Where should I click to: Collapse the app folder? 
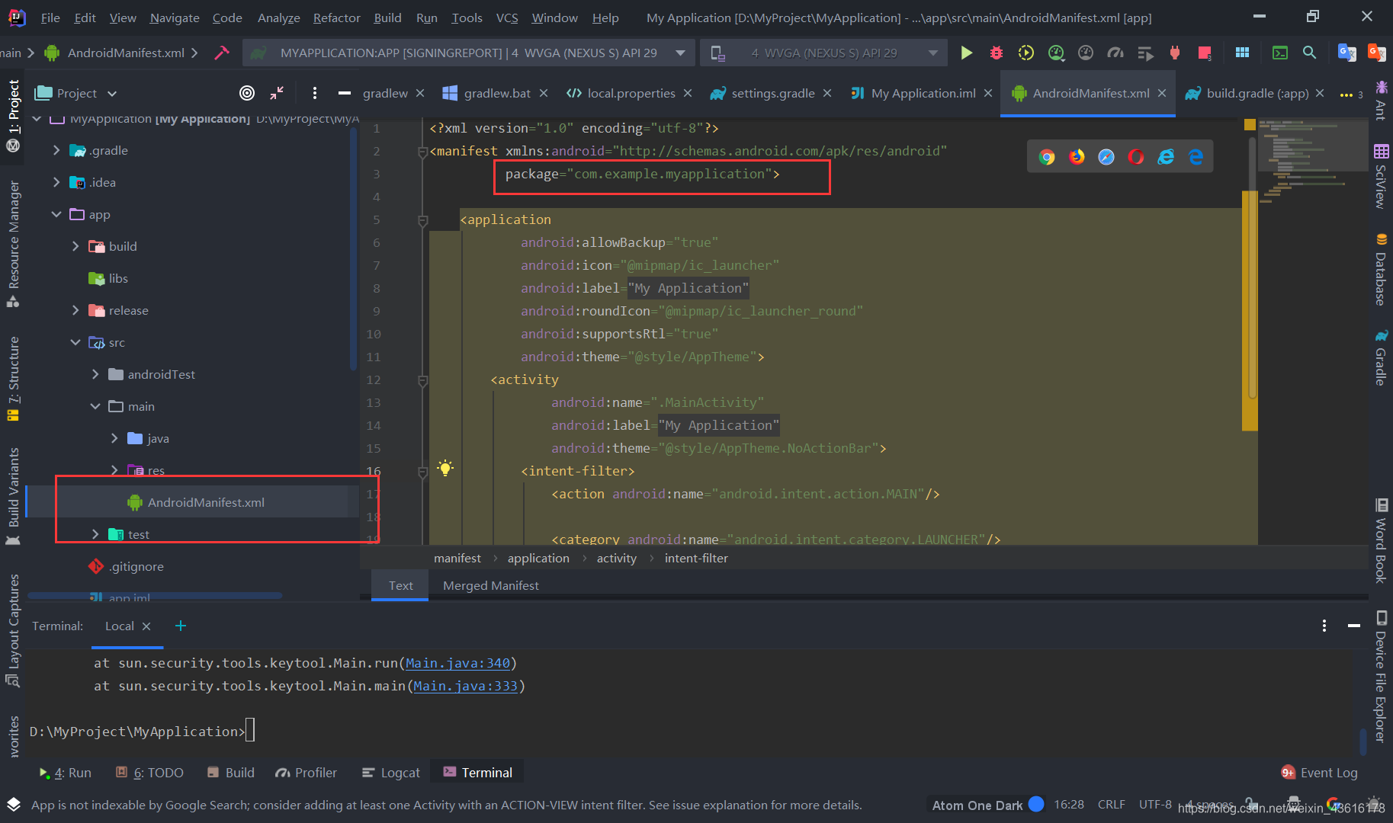click(56, 214)
